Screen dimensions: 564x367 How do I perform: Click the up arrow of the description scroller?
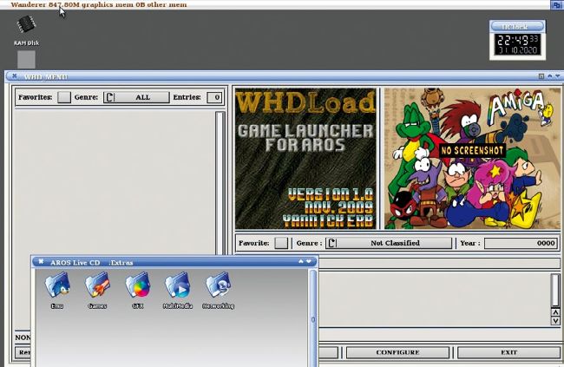coord(555,311)
